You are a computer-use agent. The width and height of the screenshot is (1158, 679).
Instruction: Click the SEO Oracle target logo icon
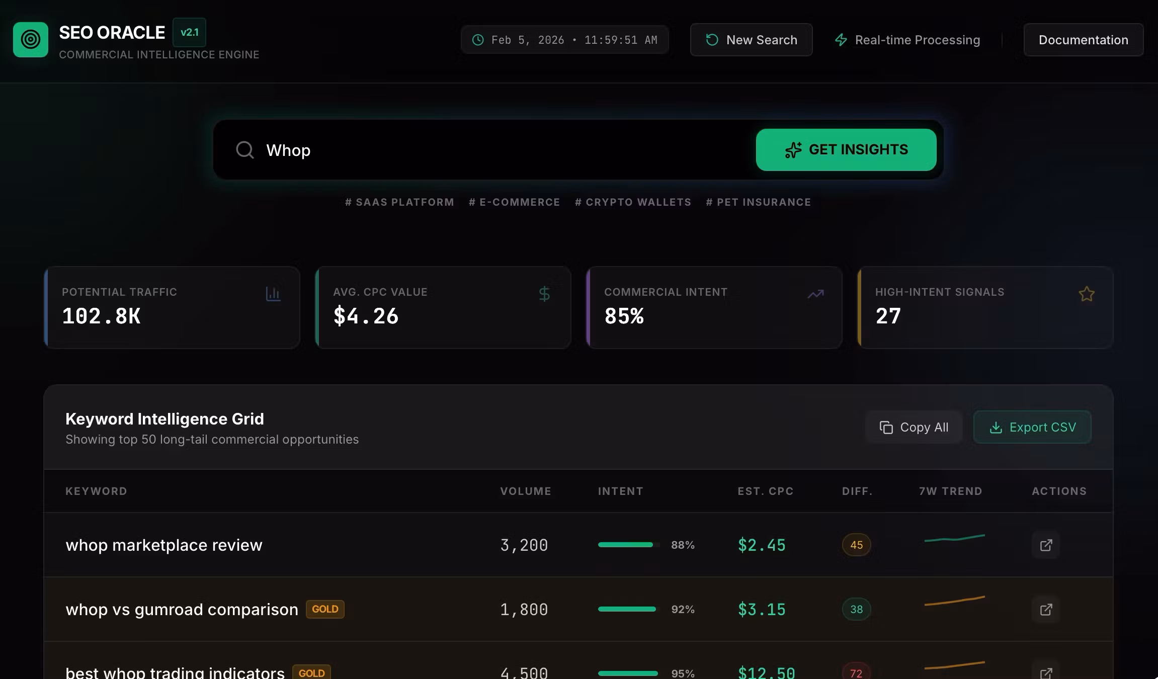coord(31,40)
